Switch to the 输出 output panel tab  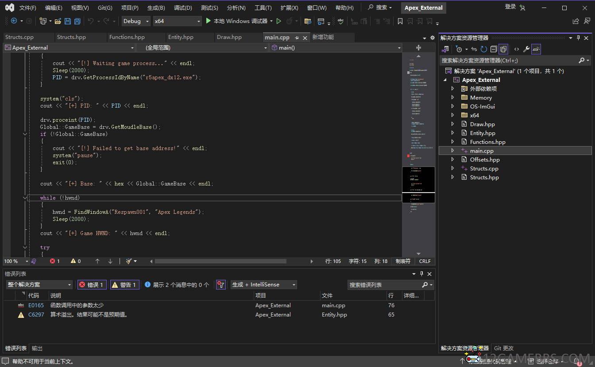click(37, 348)
